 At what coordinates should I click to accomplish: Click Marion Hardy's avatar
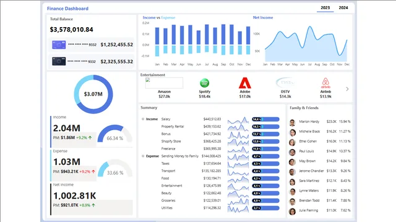pos(292,123)
